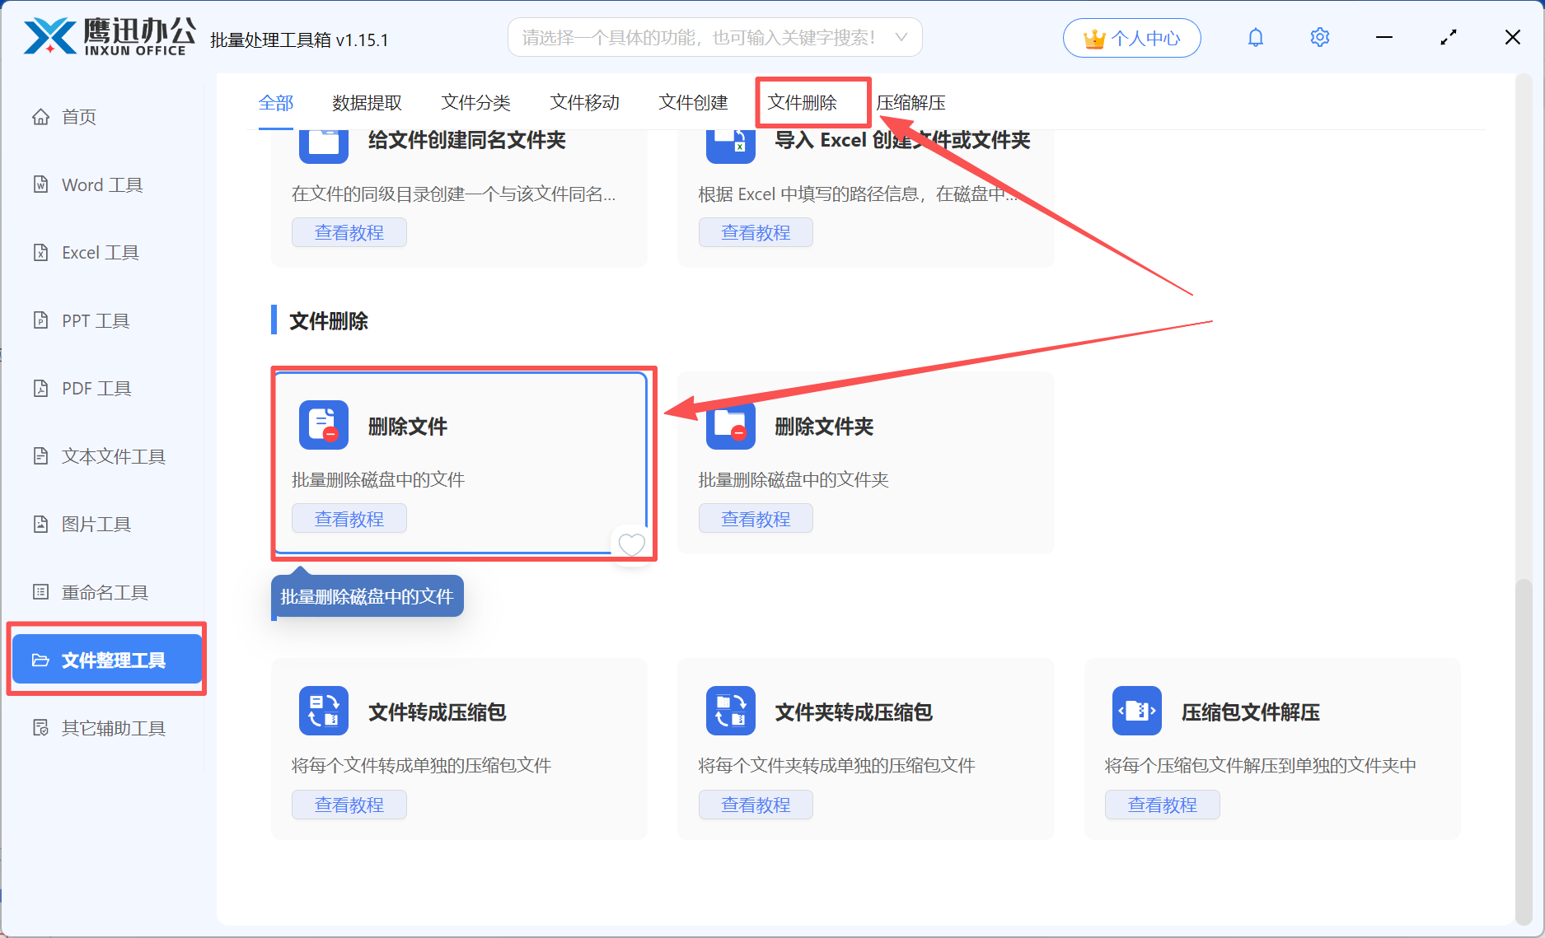1545x938 pixels.
Task: Open 个人中心 button
Action: pos(1131,38)
